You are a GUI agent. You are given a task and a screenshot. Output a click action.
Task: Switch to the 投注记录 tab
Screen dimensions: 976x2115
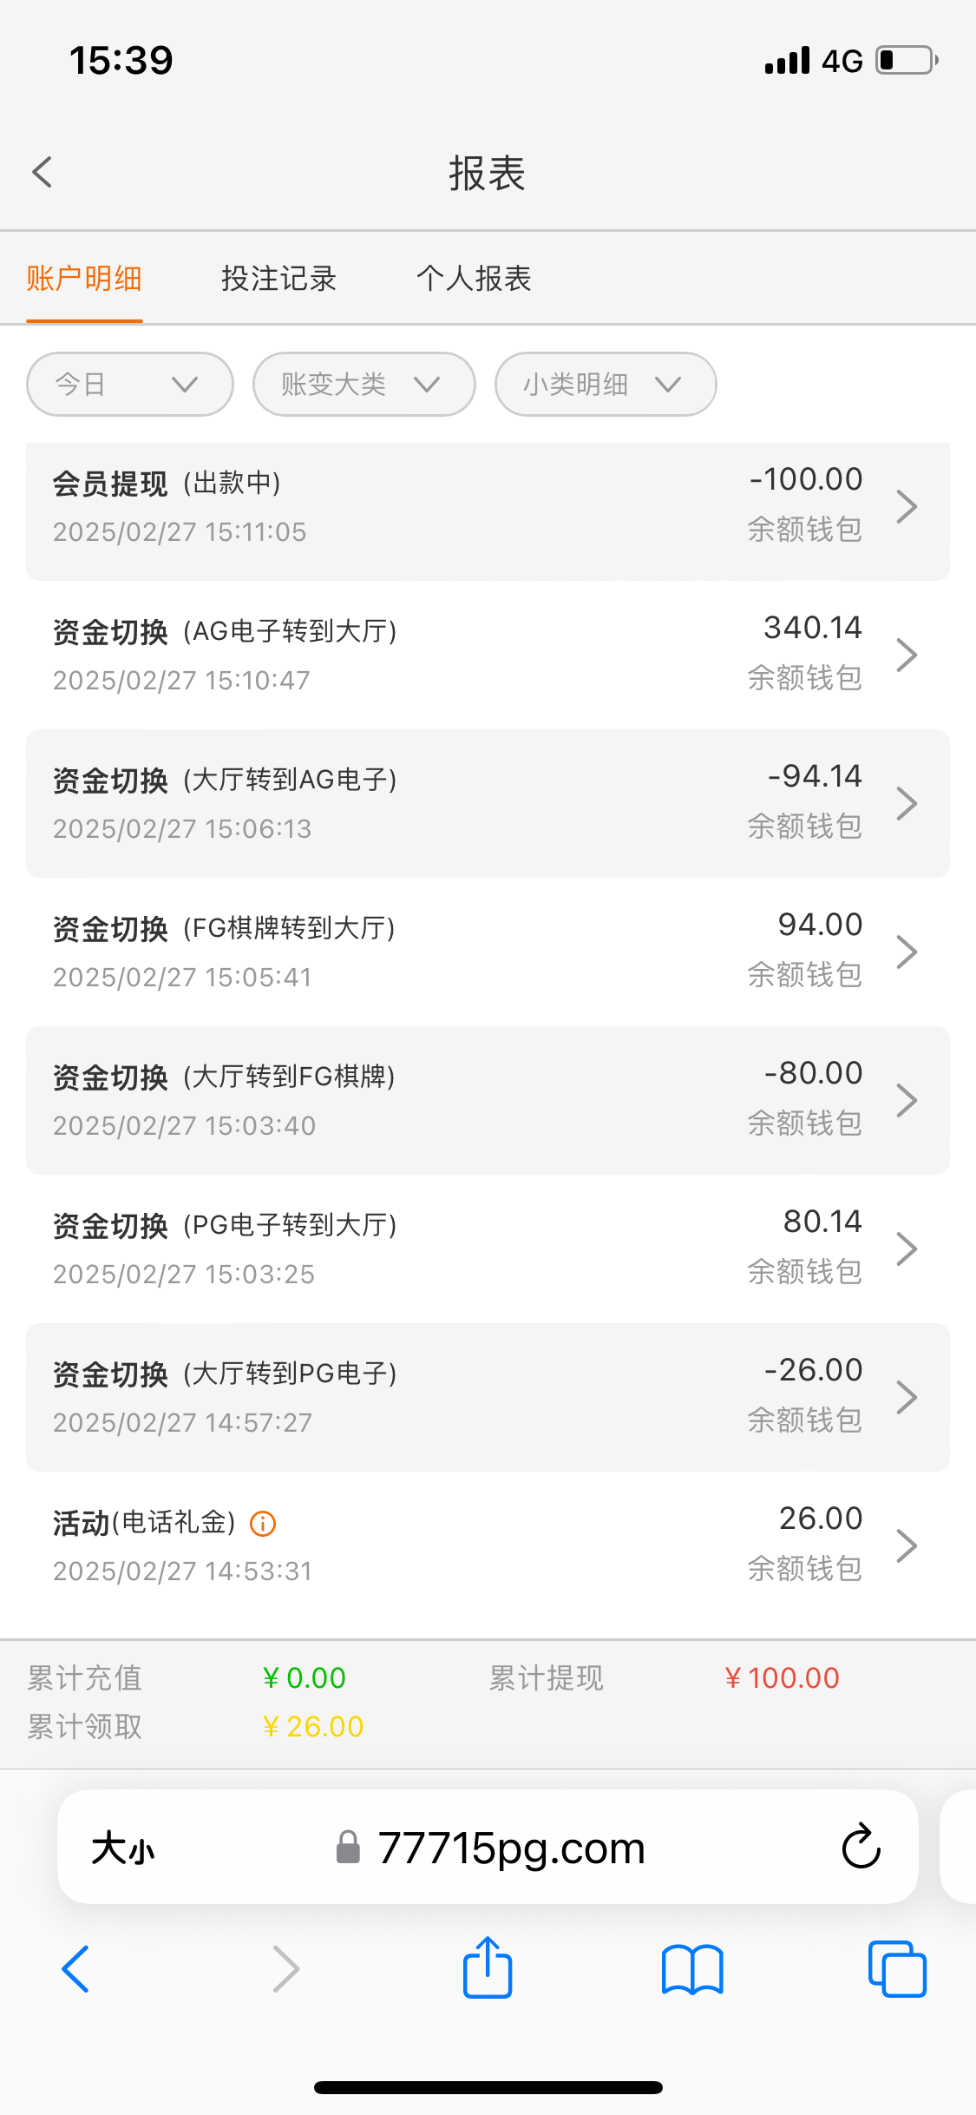[278, 279]
